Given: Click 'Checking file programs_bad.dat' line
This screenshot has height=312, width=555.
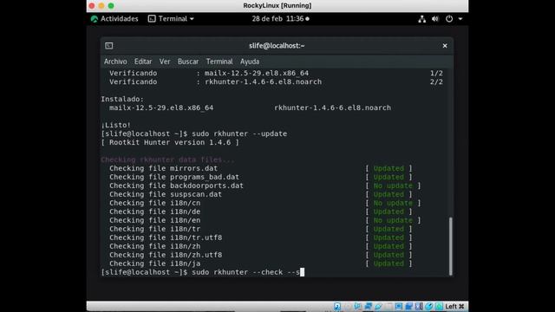Looking at the screenshot, I should (174, 177).
